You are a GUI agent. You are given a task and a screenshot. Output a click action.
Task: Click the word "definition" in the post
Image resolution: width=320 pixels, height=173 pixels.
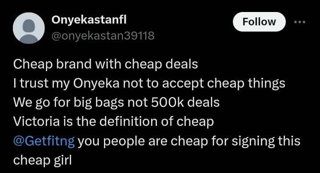tap(128, 121)
